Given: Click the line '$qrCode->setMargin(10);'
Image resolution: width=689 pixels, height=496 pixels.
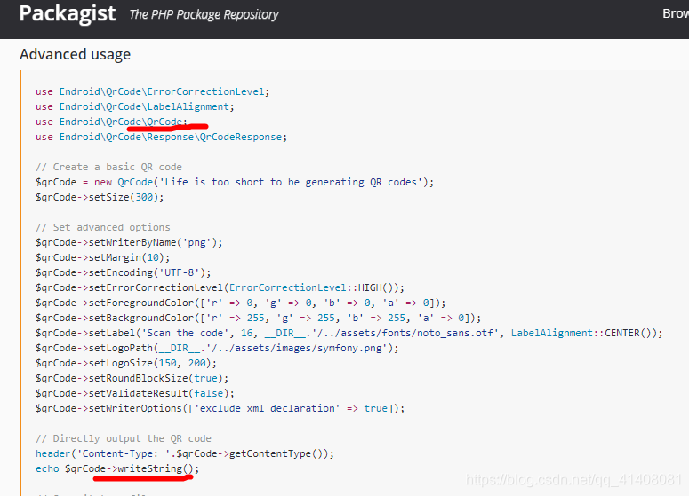Looking at the screenshot, I should (x=103, y=257).
